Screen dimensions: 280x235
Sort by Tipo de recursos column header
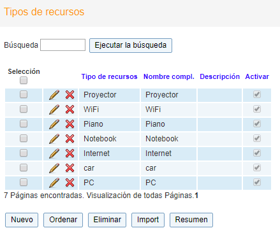click(109, 76)
